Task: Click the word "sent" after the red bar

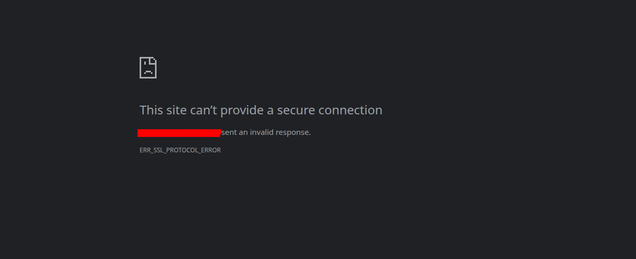Action: pos(228,132)
